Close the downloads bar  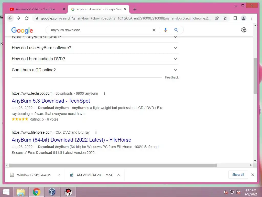tap(253, 175)
